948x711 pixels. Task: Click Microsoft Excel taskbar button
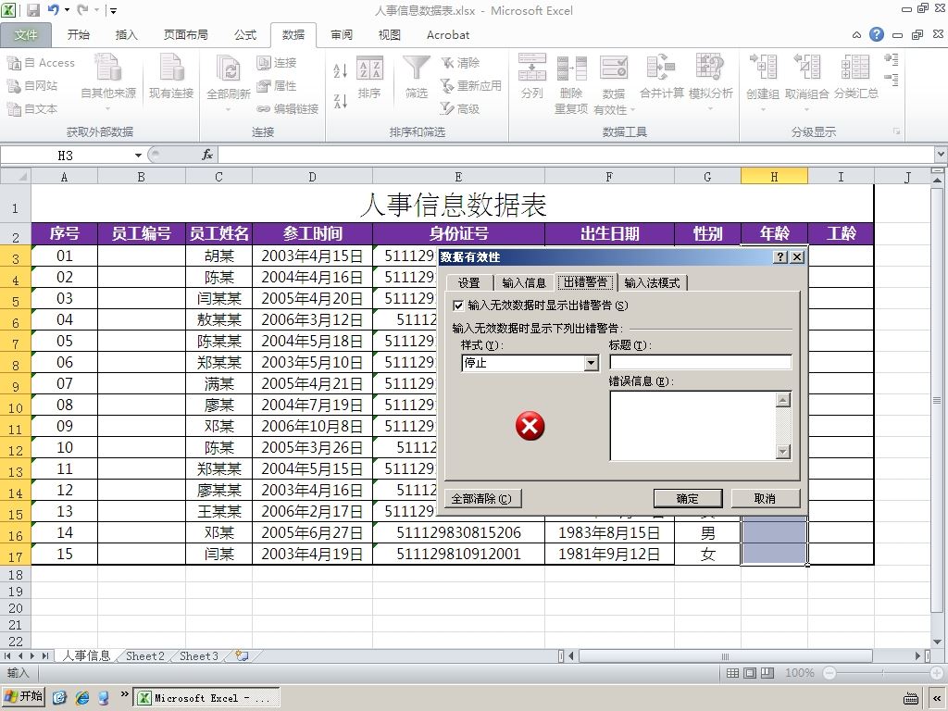(206, 698)
